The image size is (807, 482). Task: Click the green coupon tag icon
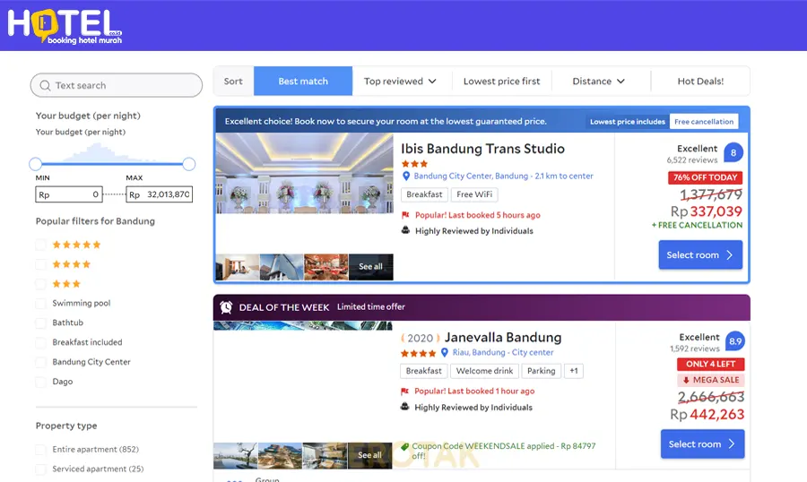[405, 446]
